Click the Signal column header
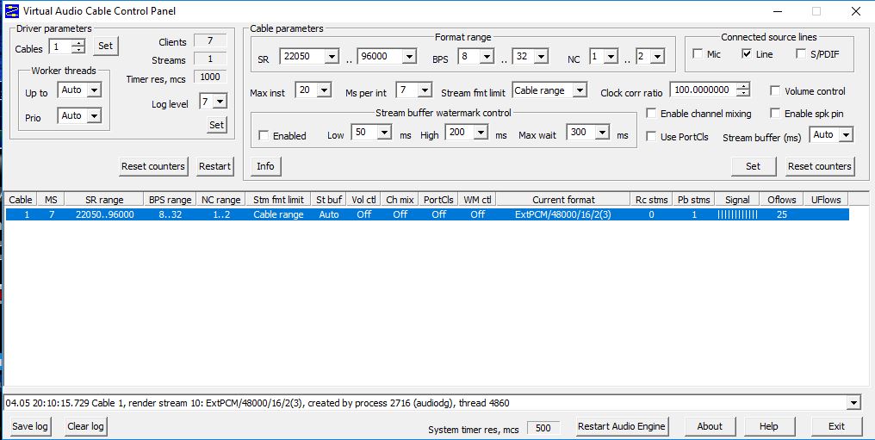Screen dimensions: 875x440 click(738, 200)
